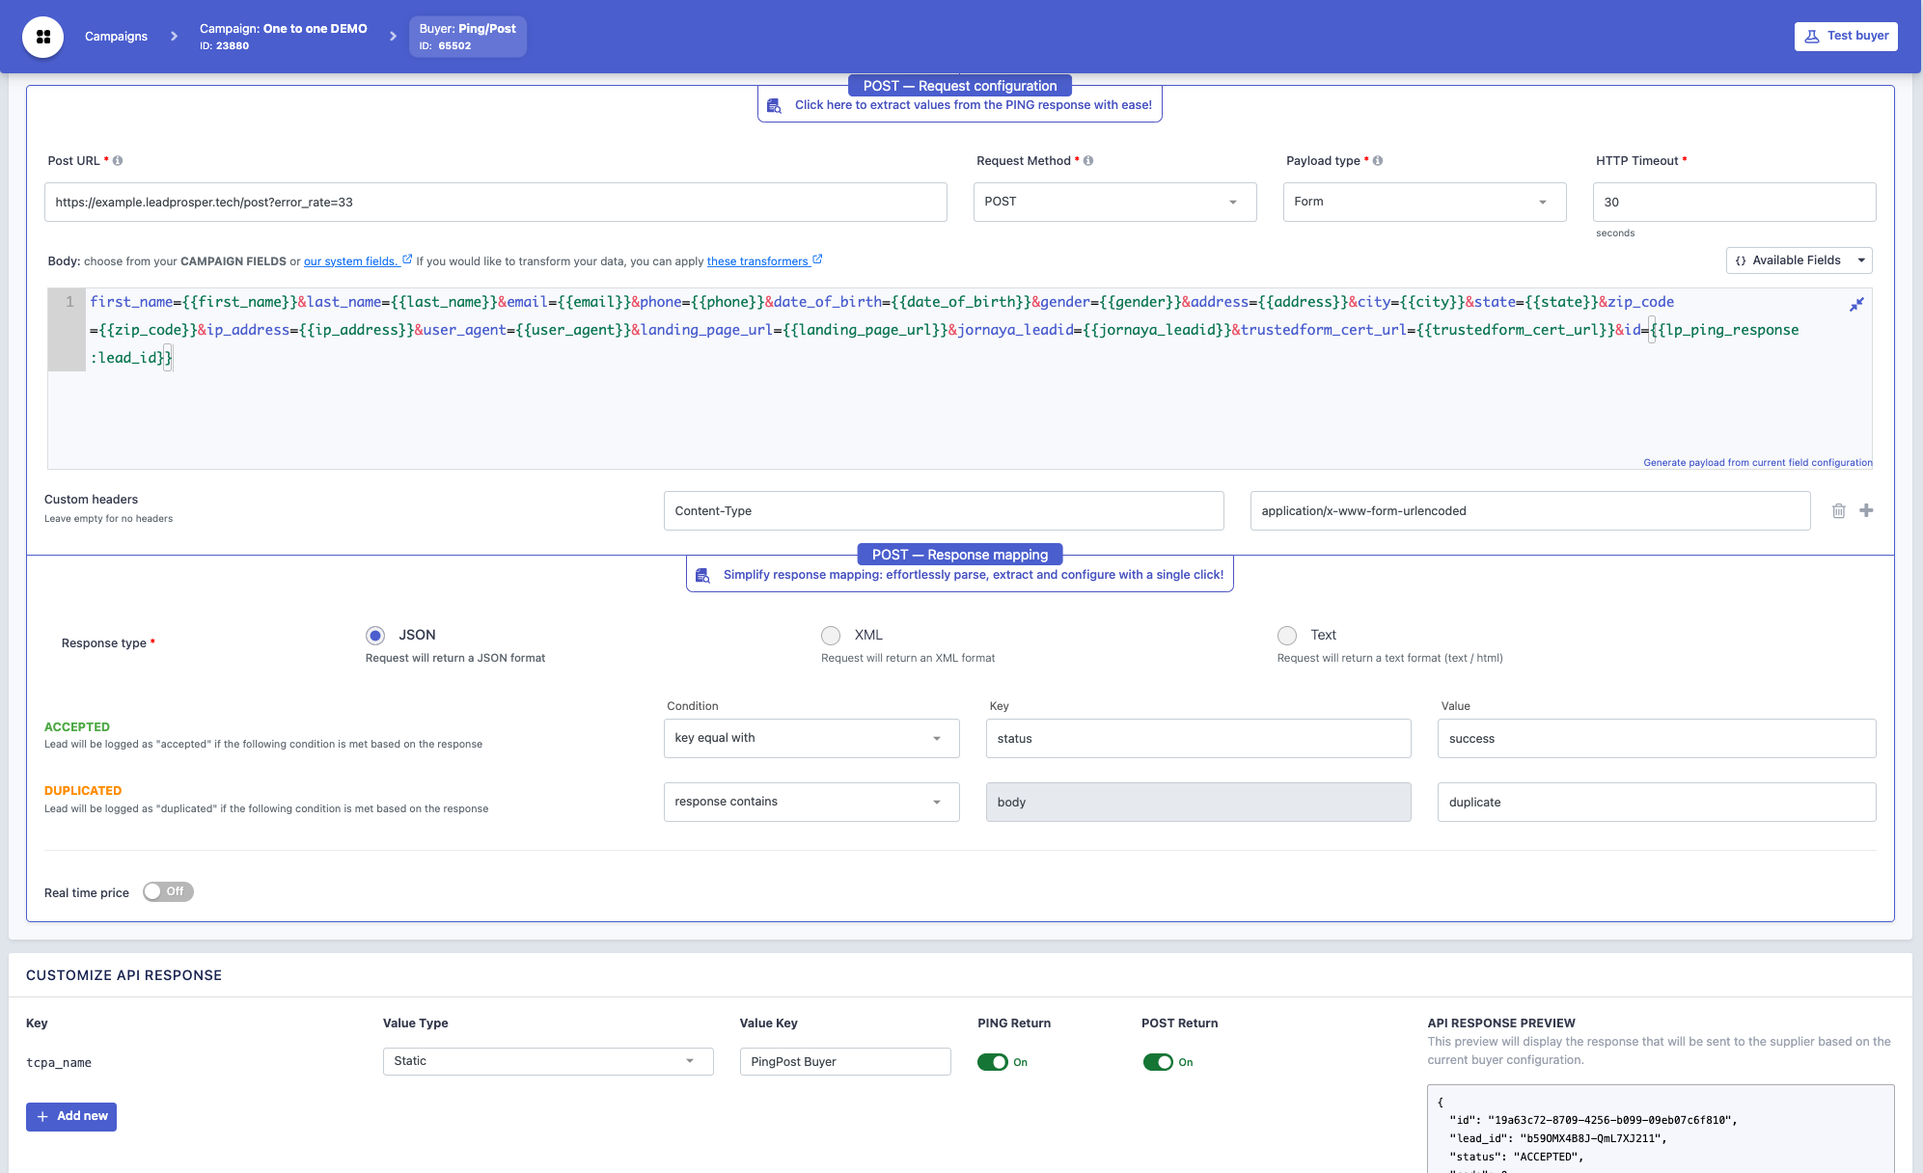Click external link icon after transformers
This screenshot has width=1923, height=1173.
(x=817, y=259)
